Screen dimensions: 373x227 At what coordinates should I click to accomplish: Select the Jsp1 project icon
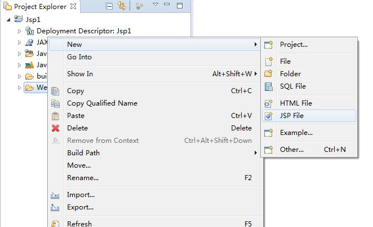click(x=19, y=19)
